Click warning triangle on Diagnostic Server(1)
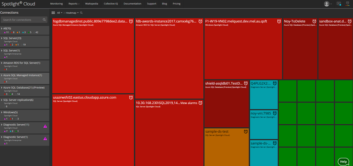Viewport: 353px width, 166px height. click(x=45, y=138)
